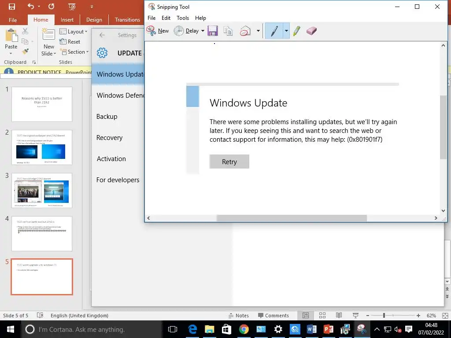Click the Retry button in the snip

(x=229, y=162)
